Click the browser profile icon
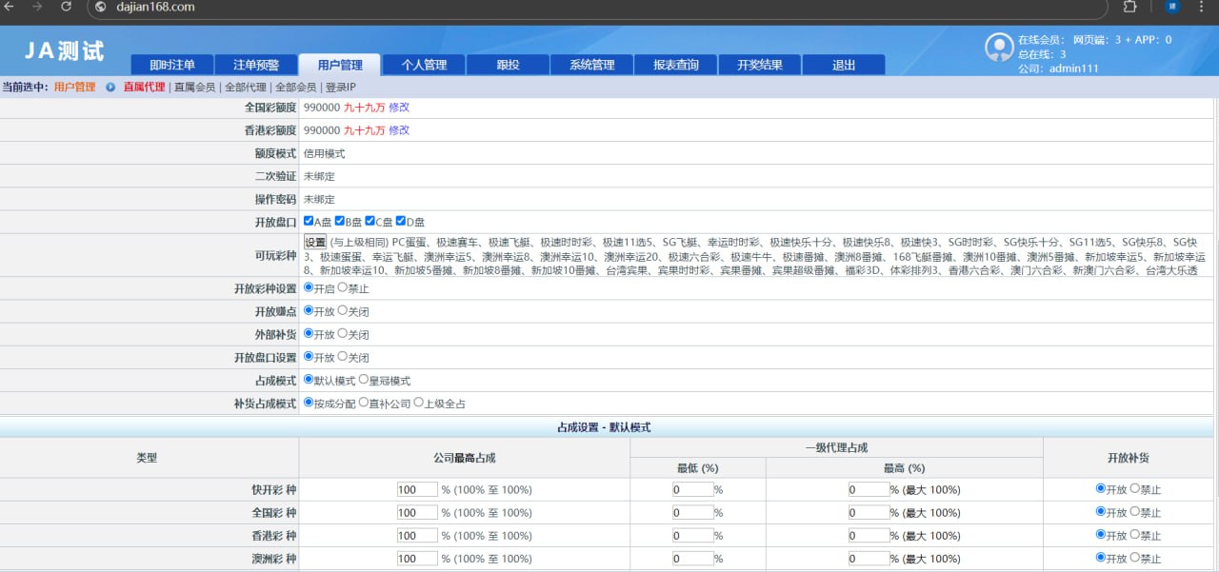The height and width of the screenshot is (572, 1219). tap(1172, 7)
